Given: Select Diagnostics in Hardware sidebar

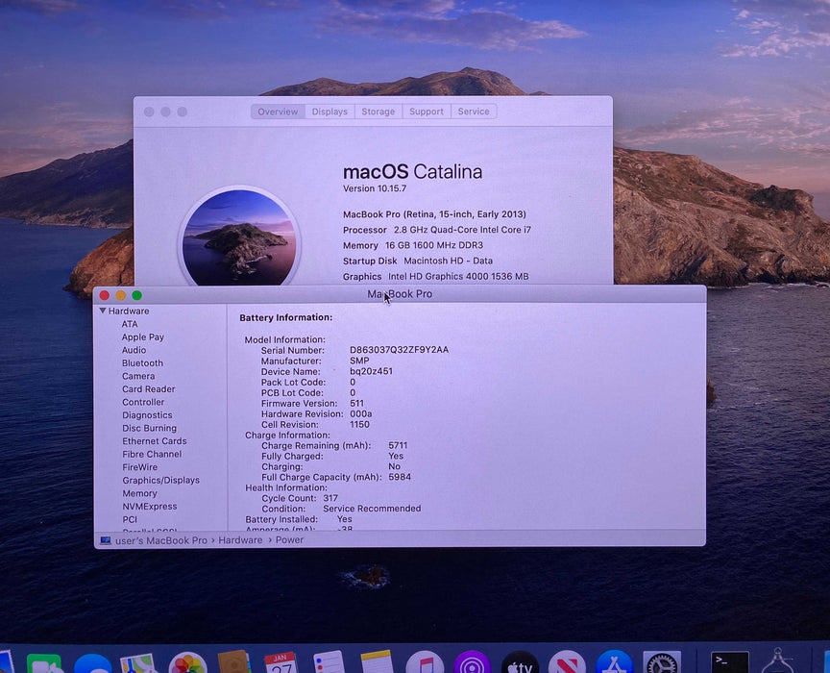Looking at the screenshot, I should point(147,415).
